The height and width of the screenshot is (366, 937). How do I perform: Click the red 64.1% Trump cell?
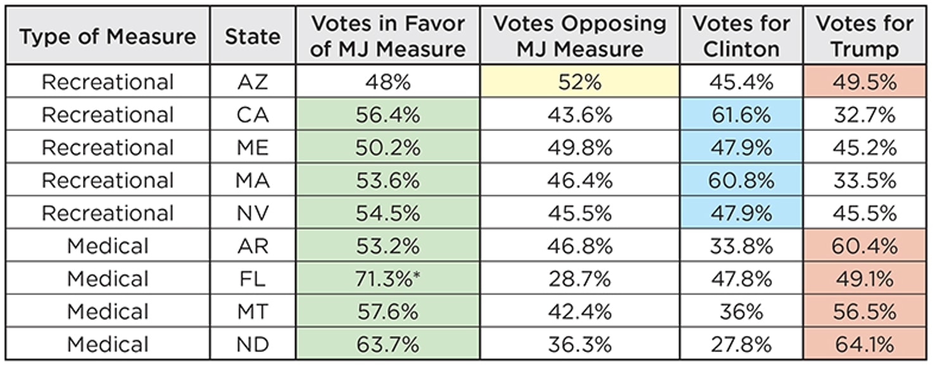[x=865, y=344]
